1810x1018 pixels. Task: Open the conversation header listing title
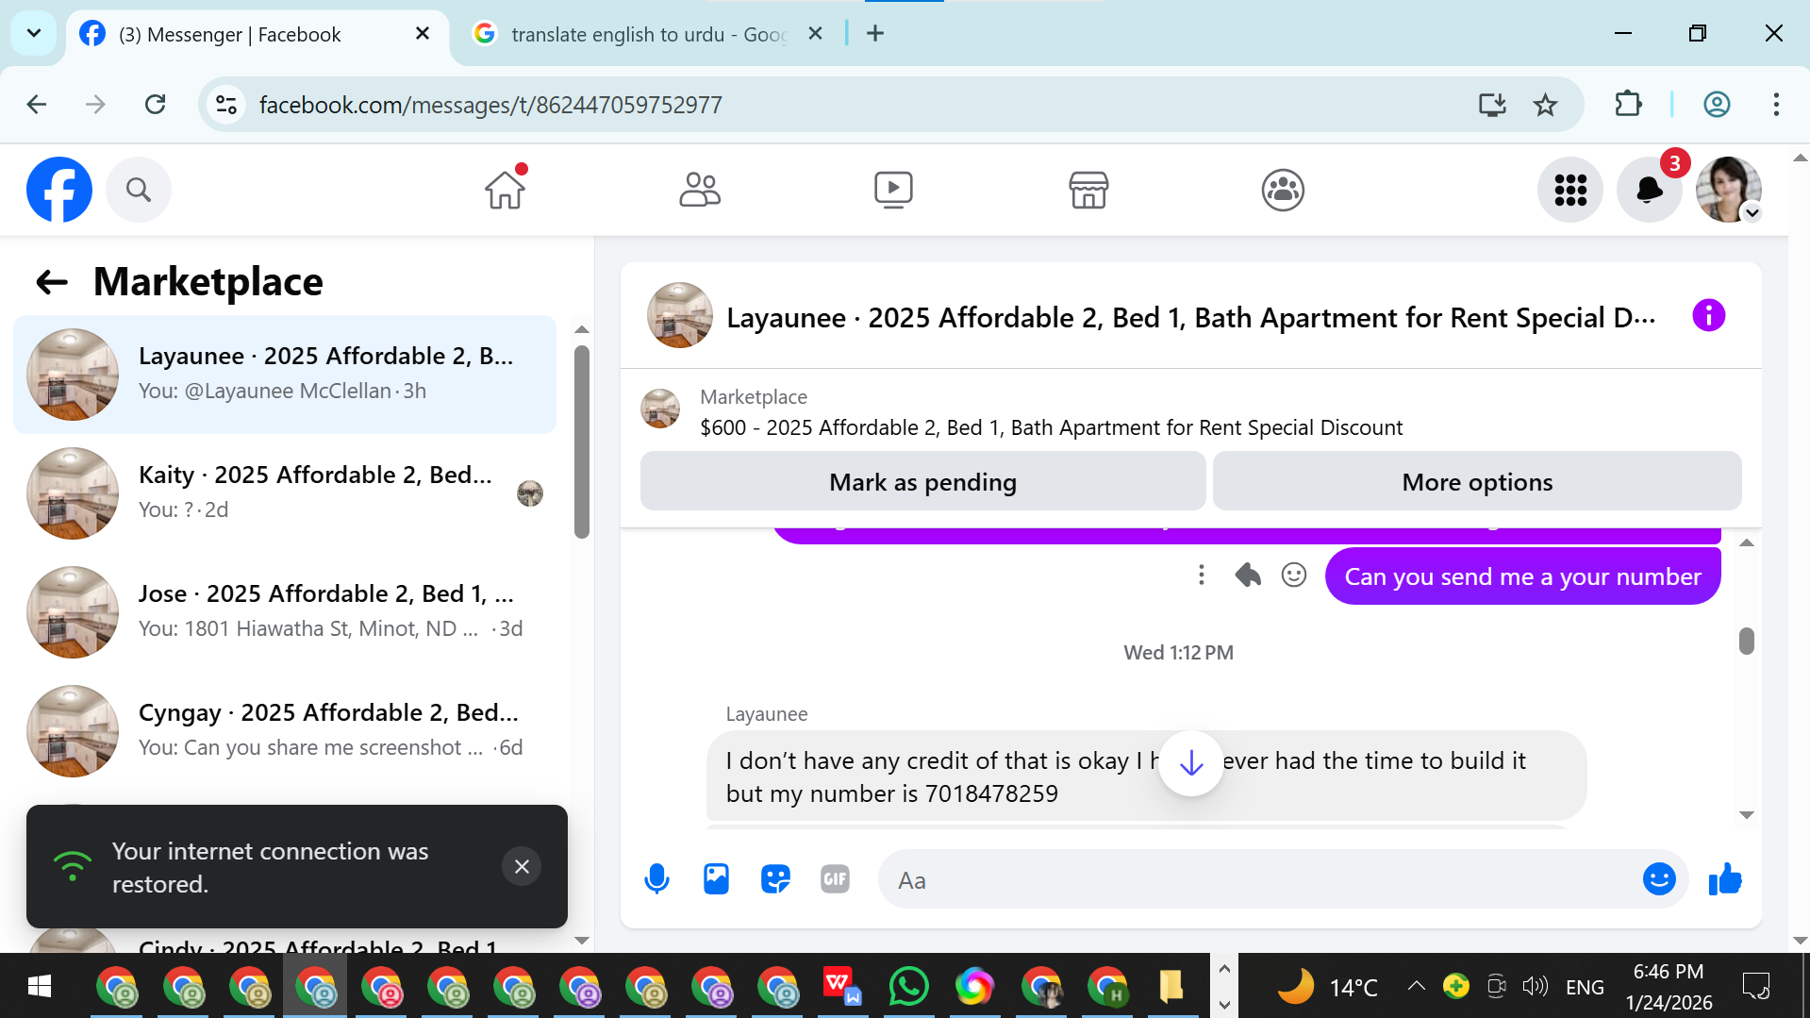click(1190, 318)
